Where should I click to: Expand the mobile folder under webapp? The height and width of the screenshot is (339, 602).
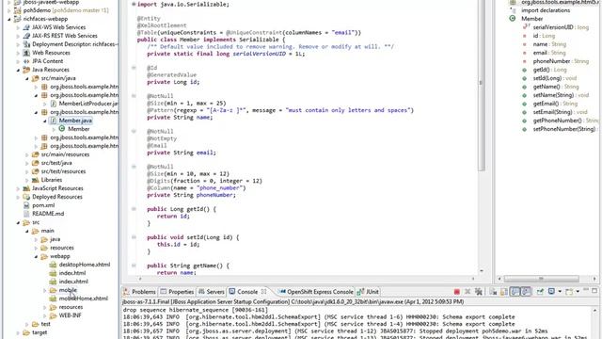pyautogui.click(x=45, y=290)
